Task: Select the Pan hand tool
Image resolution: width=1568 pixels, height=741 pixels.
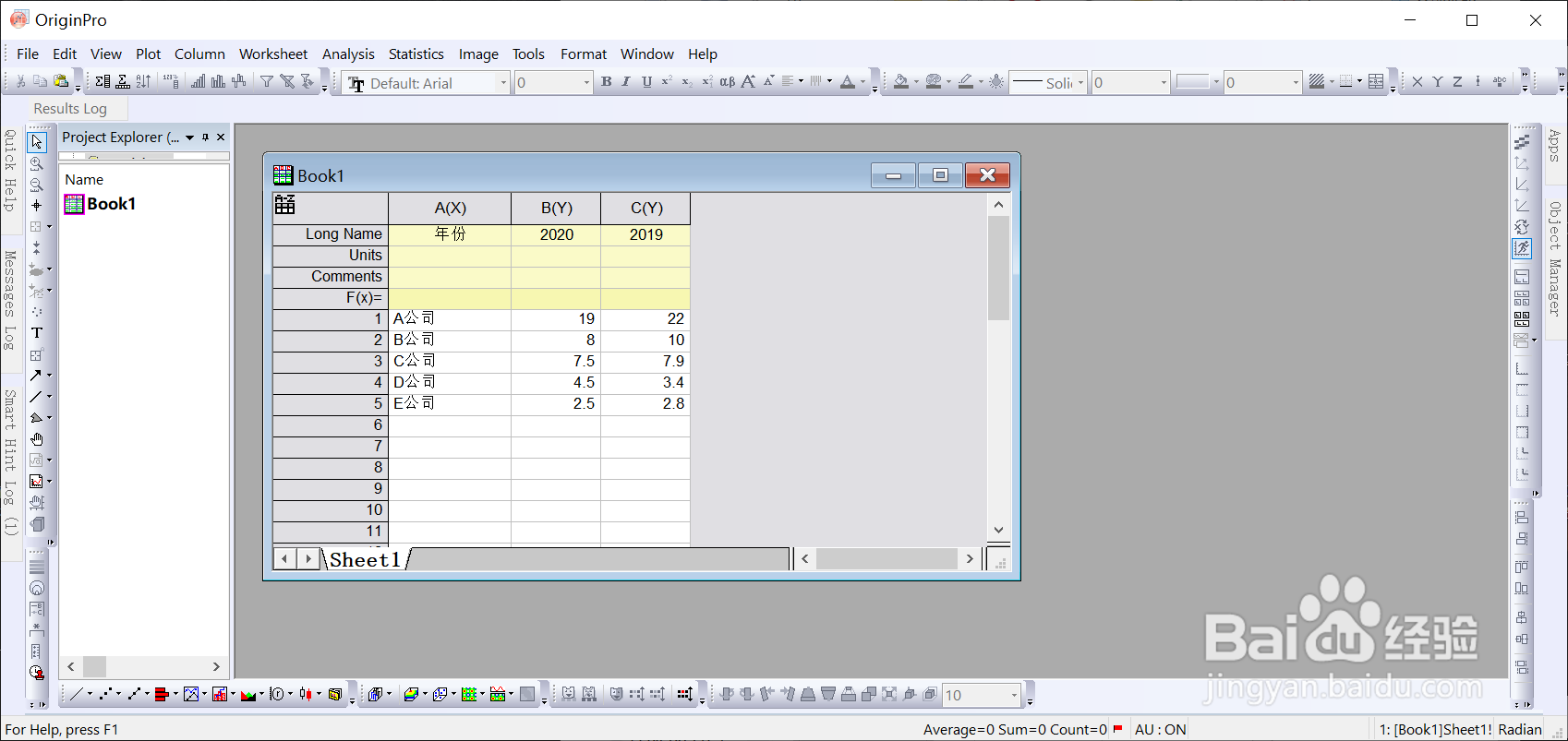Action: click(37, 439)
